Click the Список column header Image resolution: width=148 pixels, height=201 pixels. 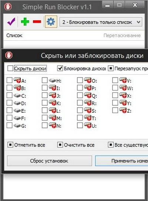14,35
